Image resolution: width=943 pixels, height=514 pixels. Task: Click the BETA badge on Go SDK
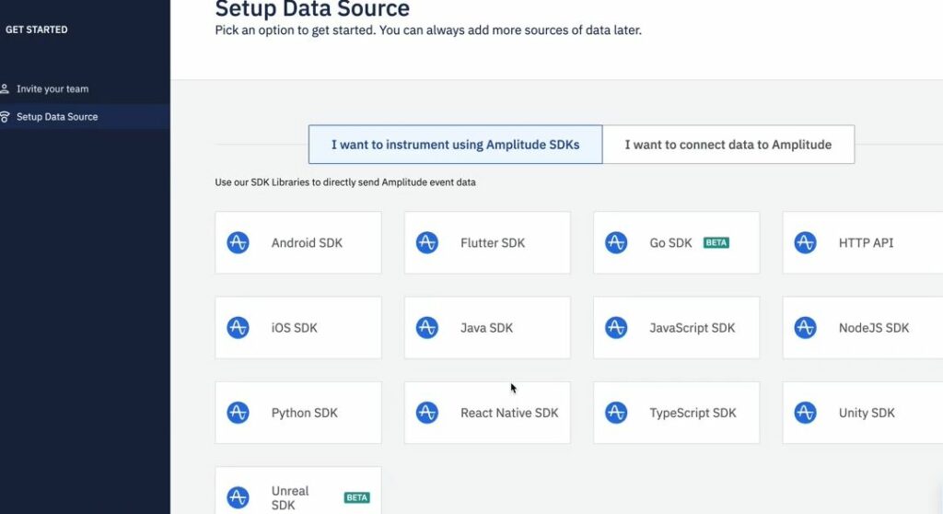pyautogui.click(x=716, y=242)
